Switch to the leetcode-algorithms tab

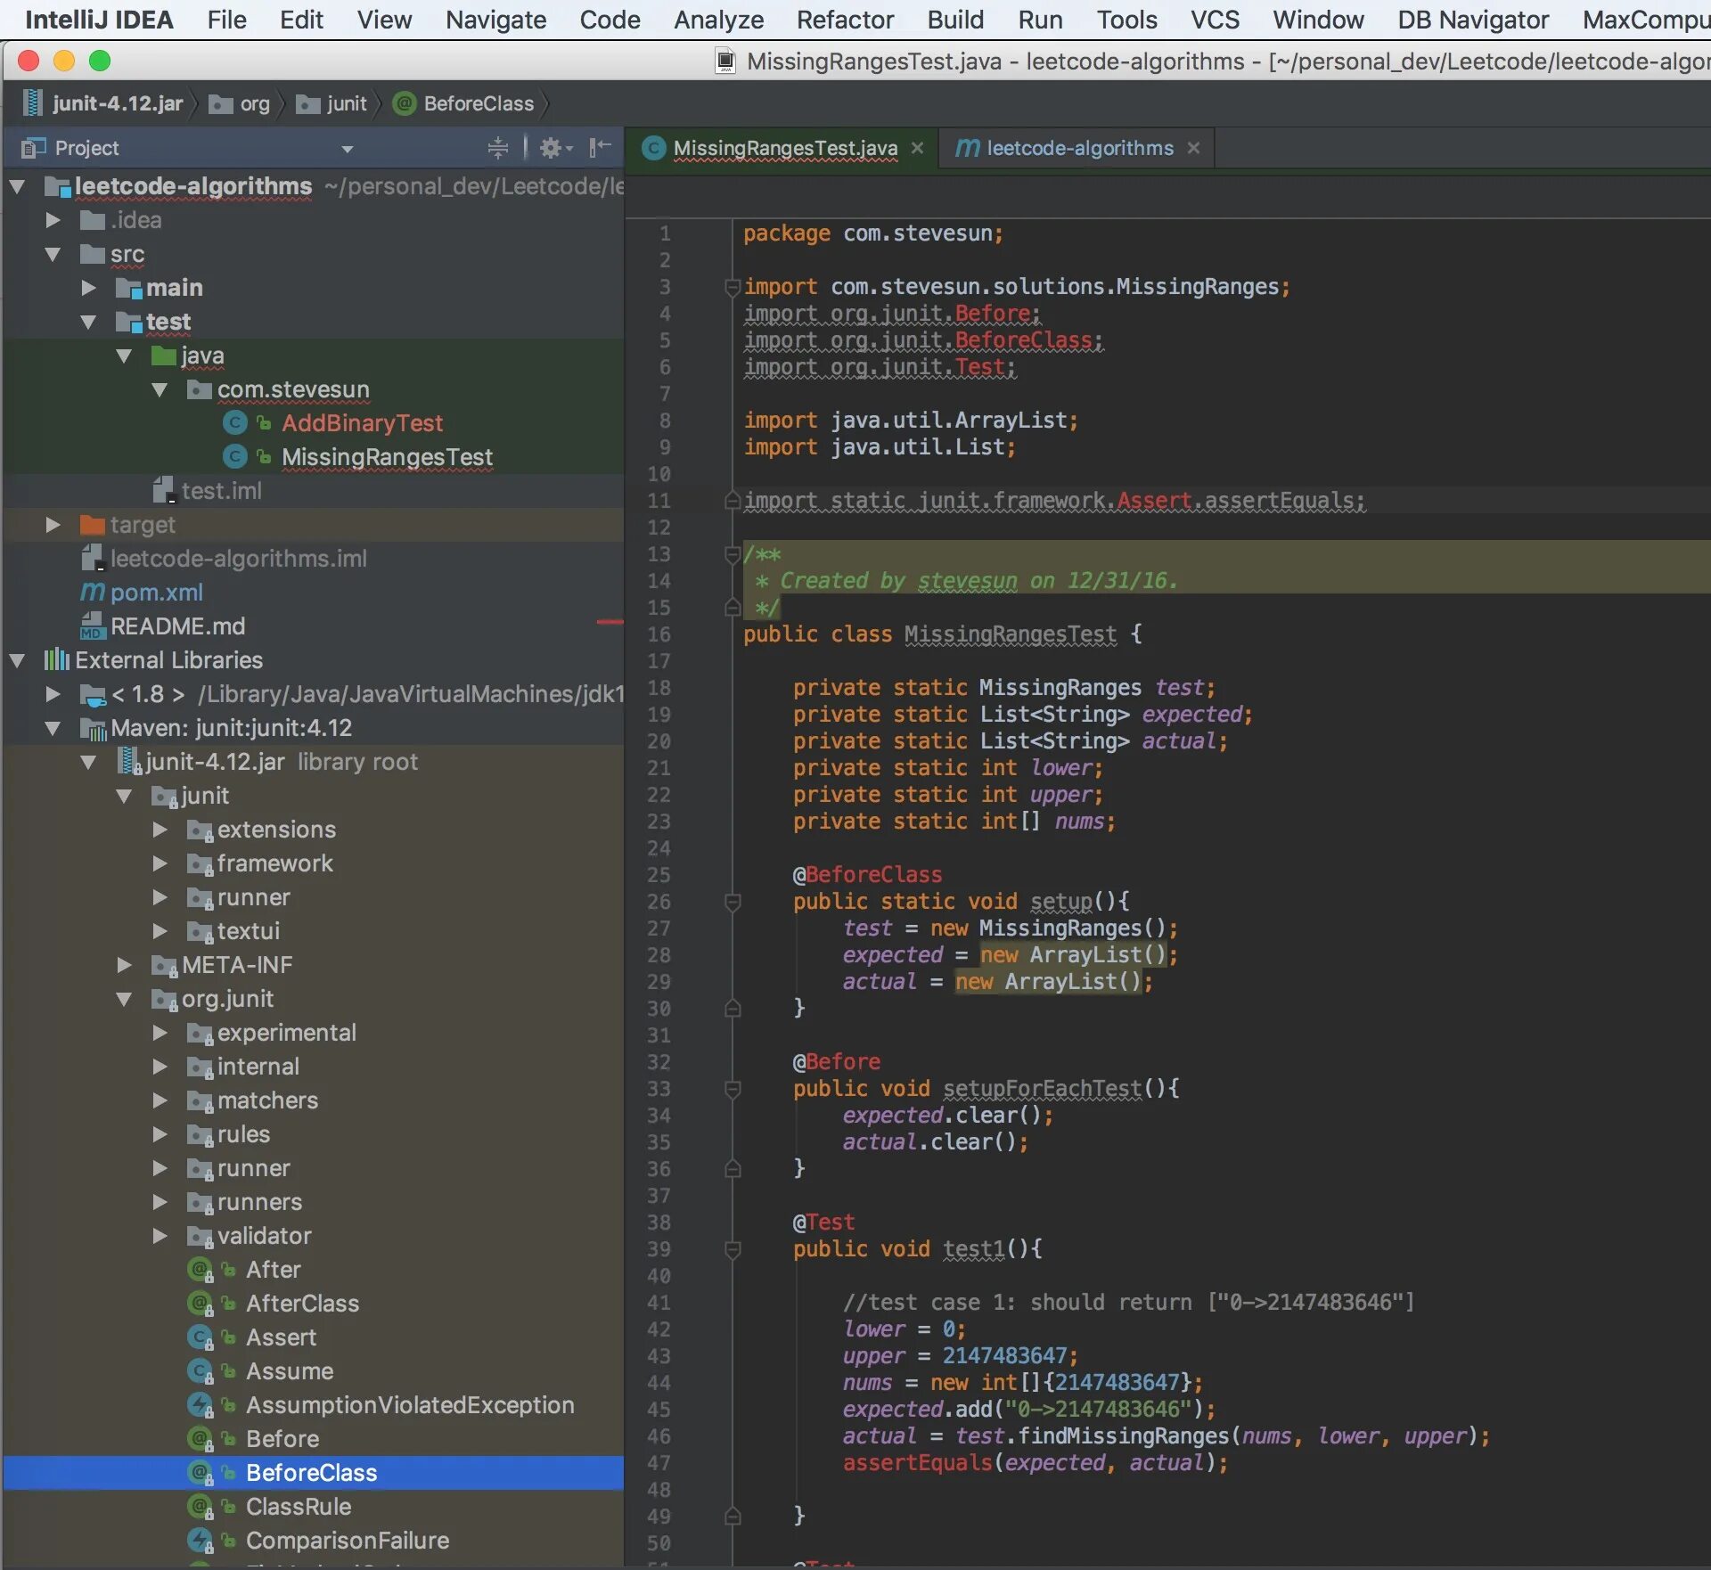click(x=1079, y=148)
